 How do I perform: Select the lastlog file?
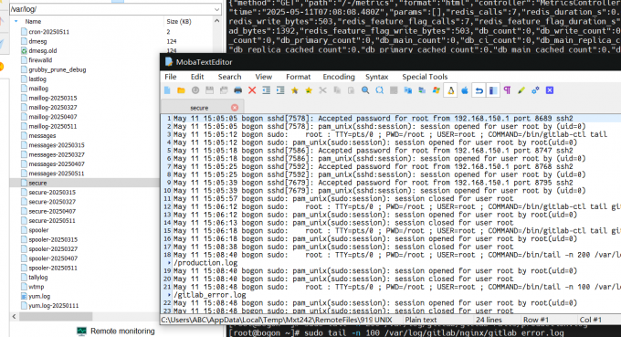[x=37, y=79]
